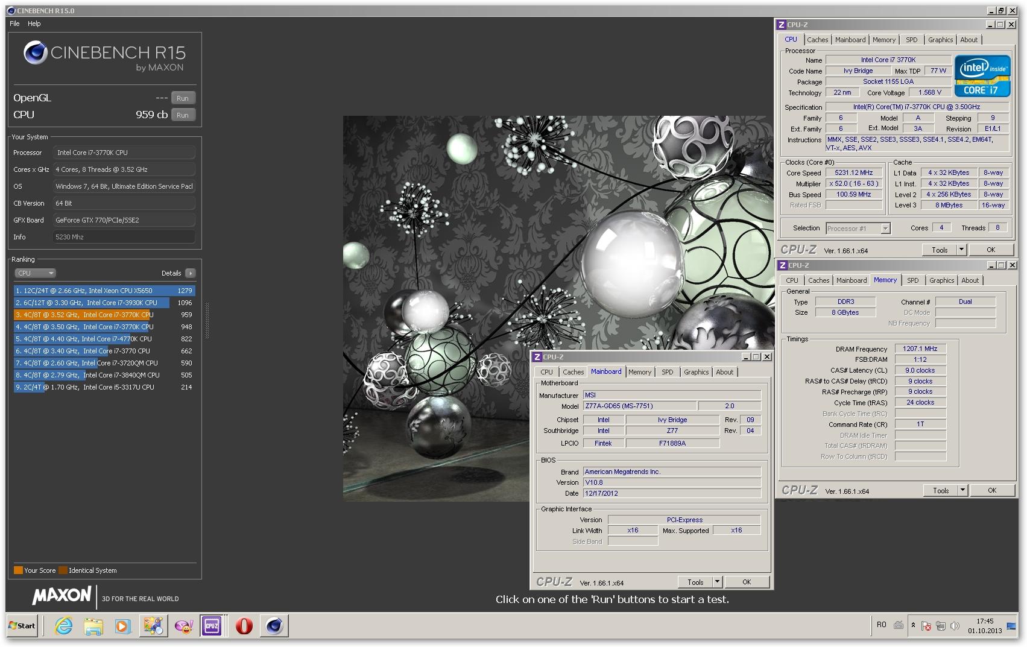Open Windows Media Player taskbar icon
This screenshot has width=1027, height=647.
click(122, 626)
